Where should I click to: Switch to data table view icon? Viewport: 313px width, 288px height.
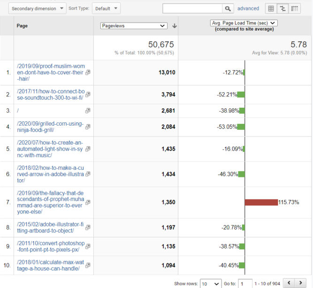[x=271, y=8]
